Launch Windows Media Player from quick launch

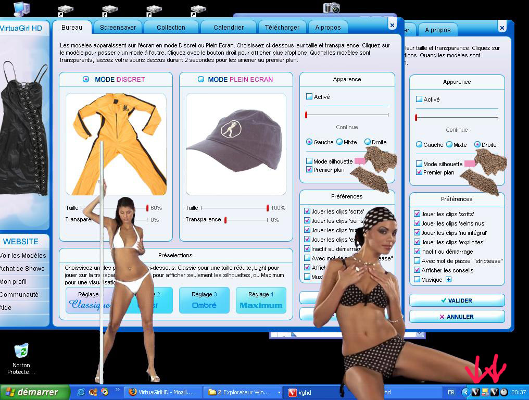point(105,392)
